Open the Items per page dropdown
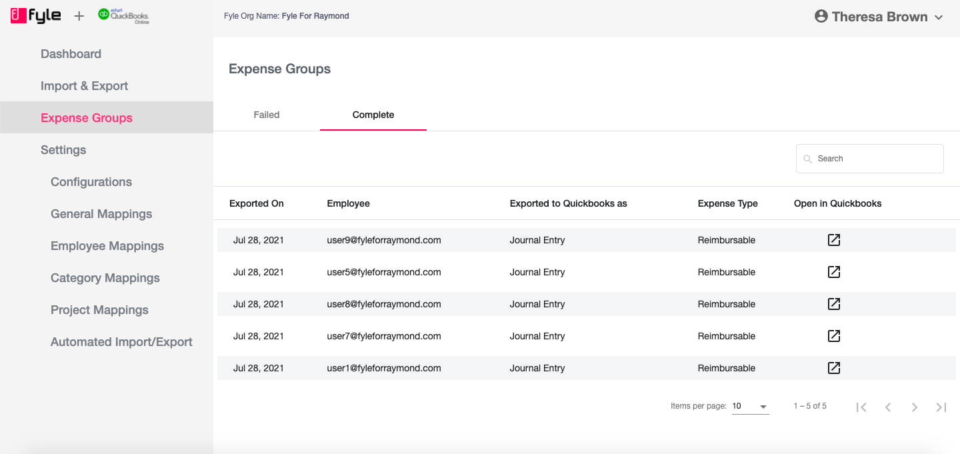Screen dimensions: 960x454 coord(750,406)
